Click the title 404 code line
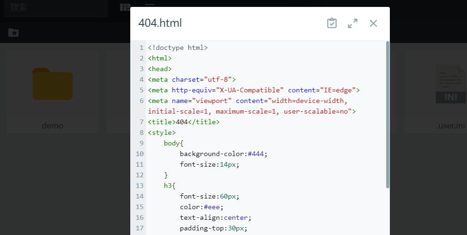Image resolution: width=467 pixels, height=235 pixels. (x=184, y=122)
